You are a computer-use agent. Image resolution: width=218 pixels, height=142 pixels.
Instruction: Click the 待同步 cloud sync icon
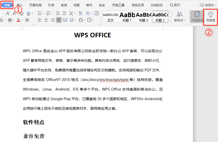(202, 5)
